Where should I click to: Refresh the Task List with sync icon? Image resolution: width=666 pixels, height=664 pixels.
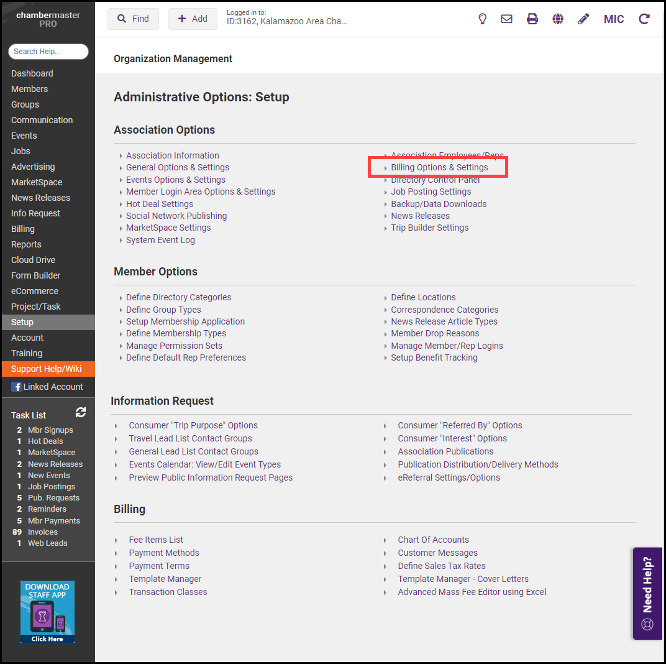click(x=81, y=412)
